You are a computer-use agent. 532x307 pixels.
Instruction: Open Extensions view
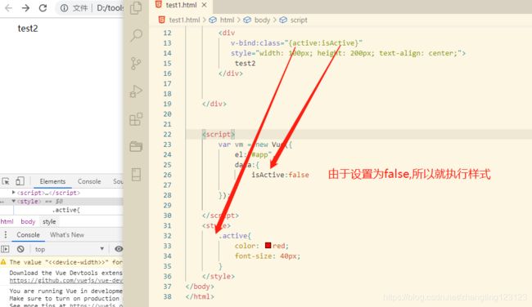pos(136,119)
